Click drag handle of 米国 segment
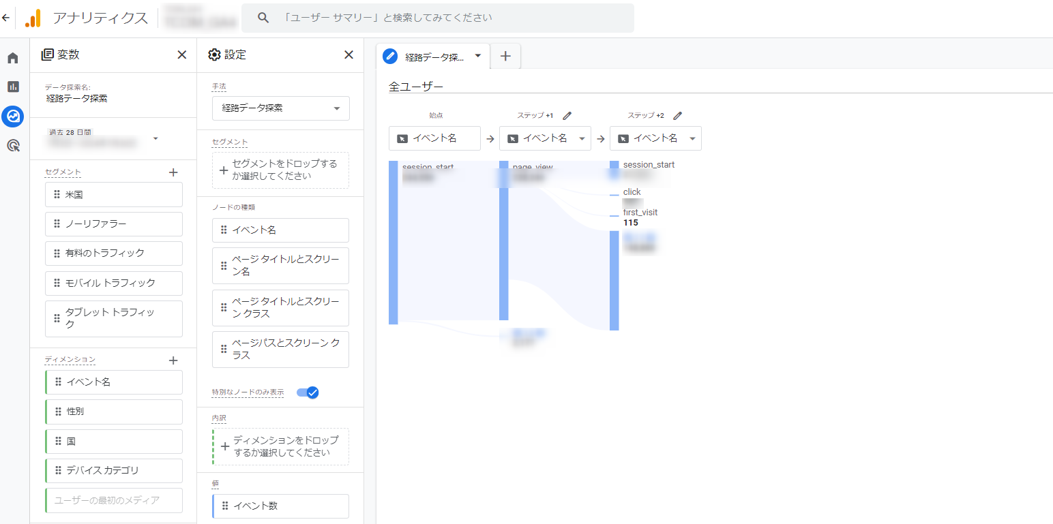This screenshot has width=1053, height=524. point(57,195)
